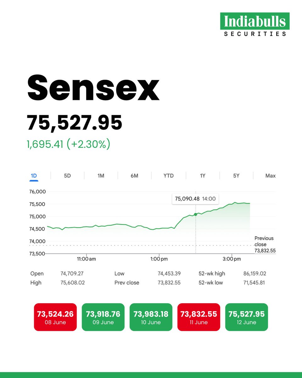Viewport: 302px width, 378px height.
Task: Click the Sensex headline title
Action: [93, 87]
